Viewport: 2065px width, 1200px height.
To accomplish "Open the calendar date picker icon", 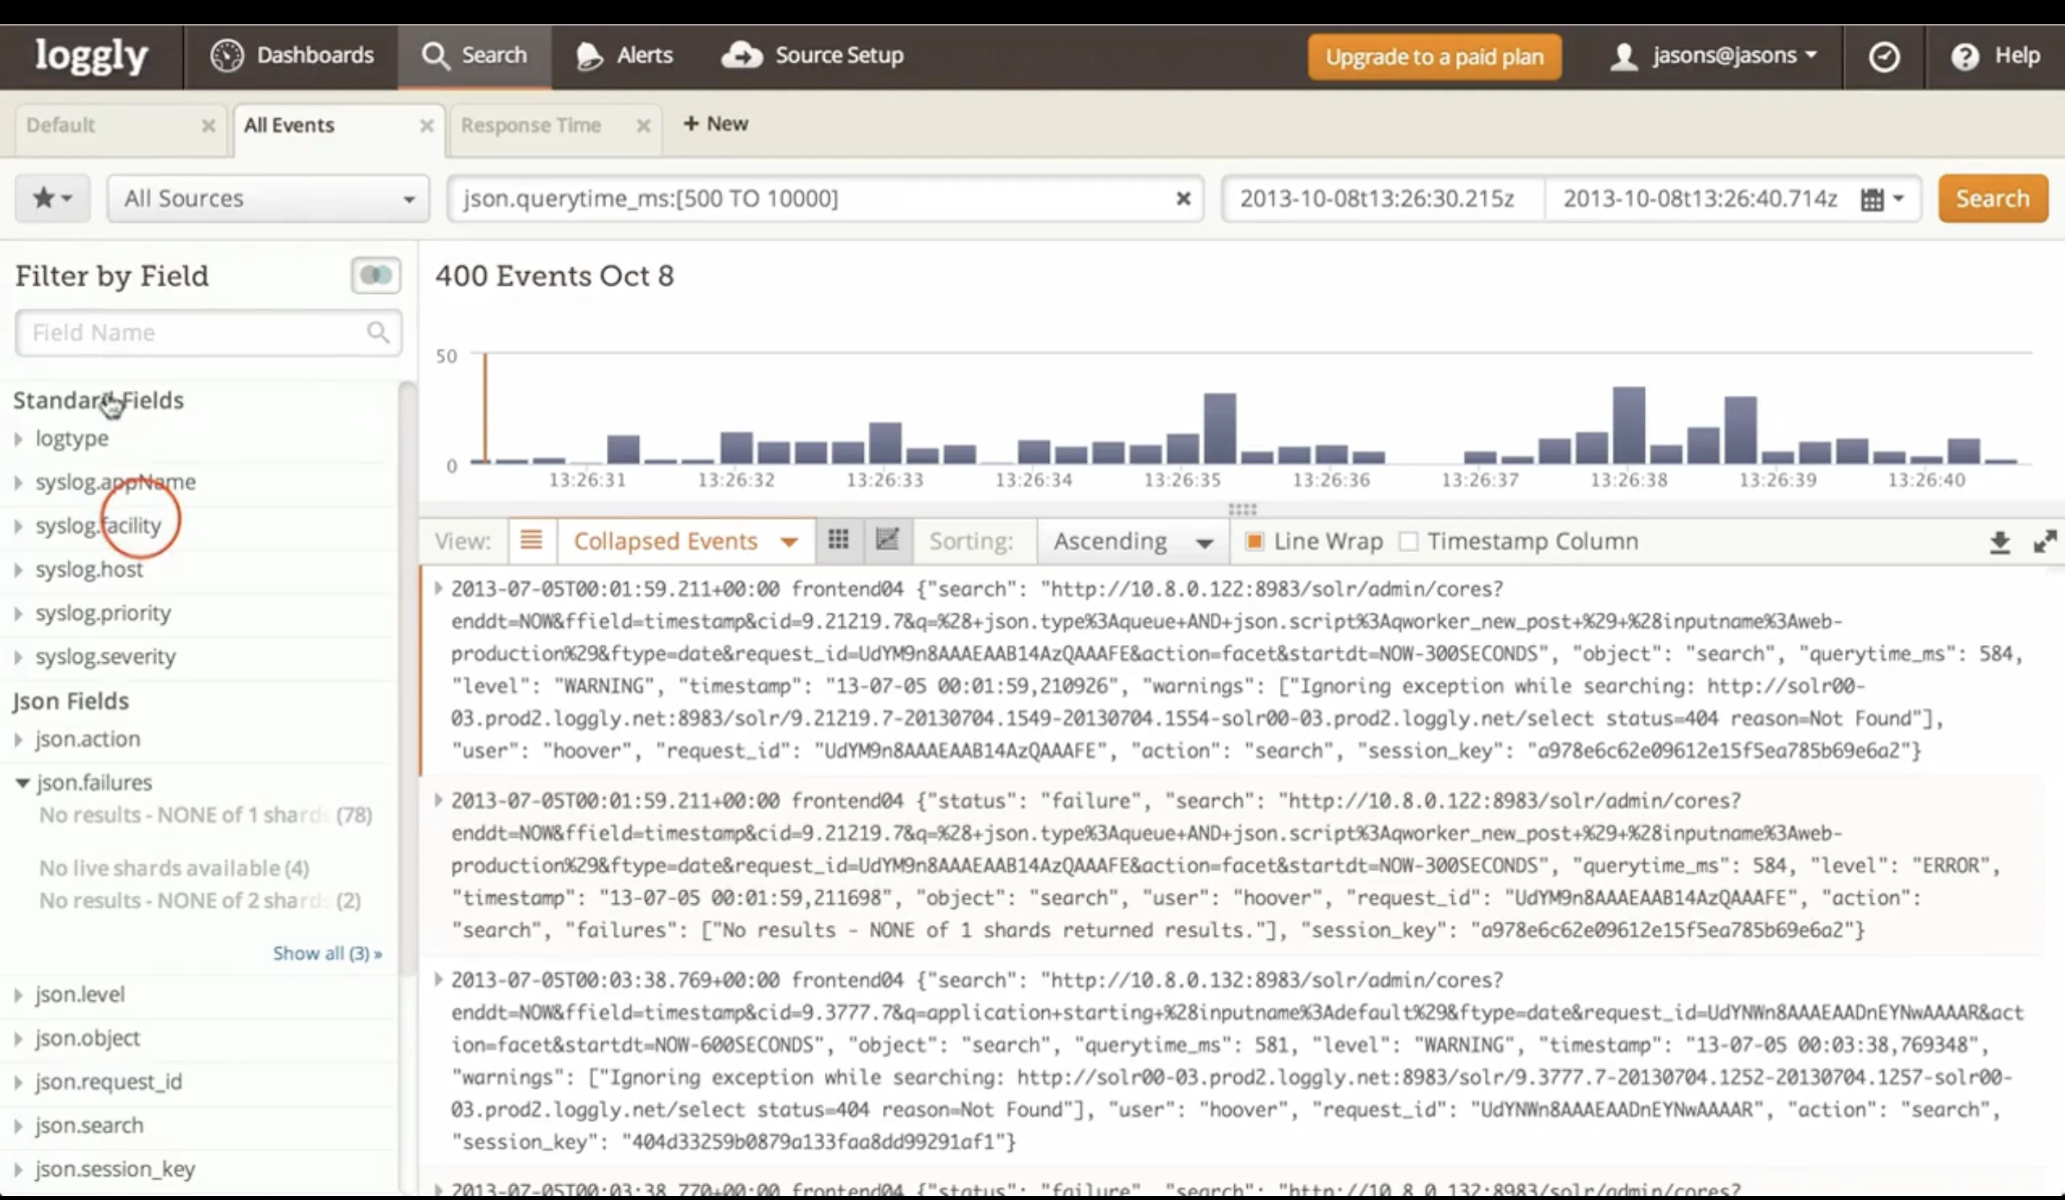I will pyautogui.click(x=1872, y=199).
